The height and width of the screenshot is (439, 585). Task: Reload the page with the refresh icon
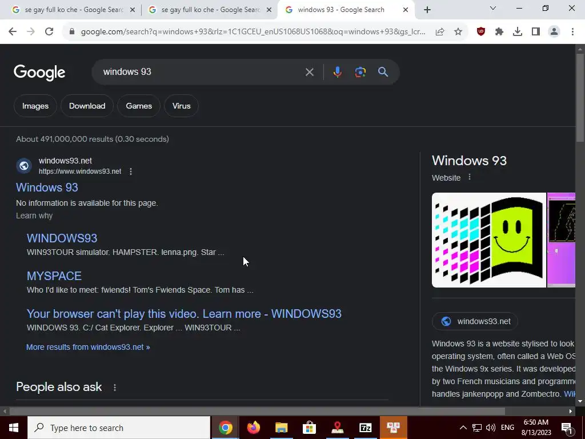[49, 32]
